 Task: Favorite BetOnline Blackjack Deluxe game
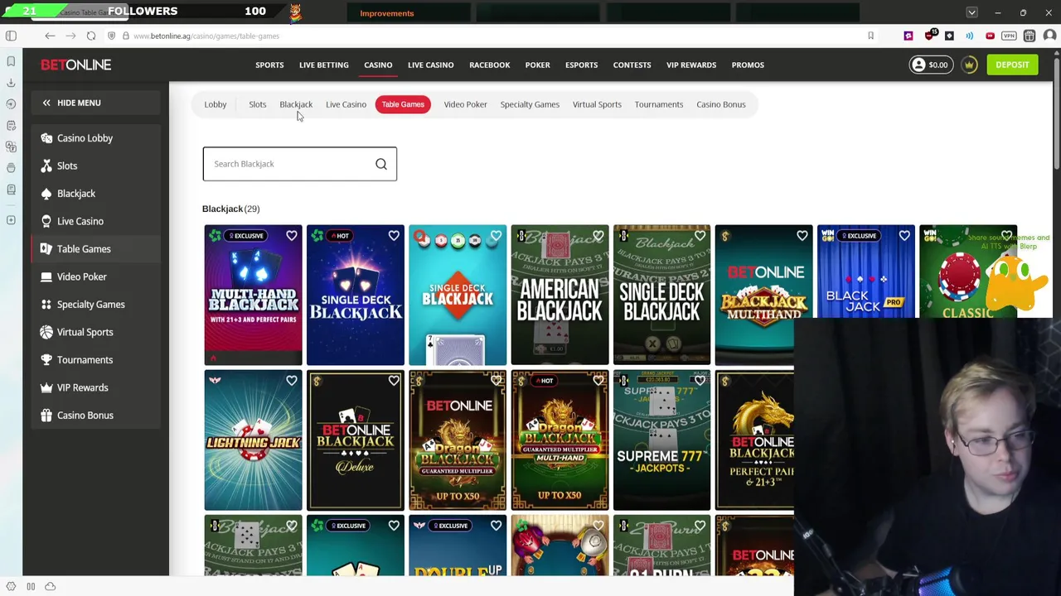[394, 381]
